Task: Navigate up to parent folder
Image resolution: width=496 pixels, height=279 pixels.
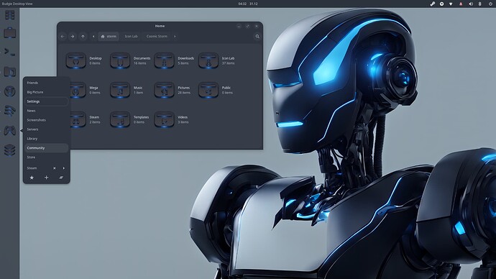Action: coord(83,37)
